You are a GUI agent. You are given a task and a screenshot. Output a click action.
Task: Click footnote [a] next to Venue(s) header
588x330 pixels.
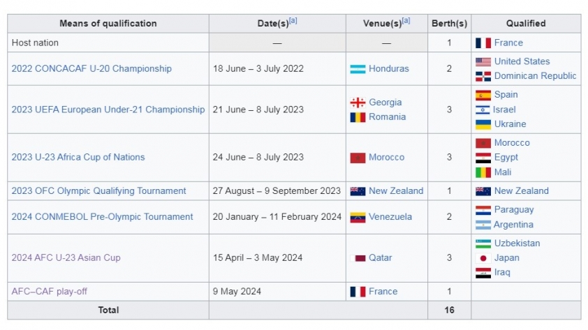406,21
